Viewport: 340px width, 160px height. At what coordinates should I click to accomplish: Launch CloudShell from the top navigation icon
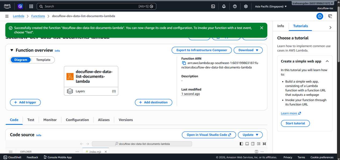pyautogui.click(x=213, y=6)
